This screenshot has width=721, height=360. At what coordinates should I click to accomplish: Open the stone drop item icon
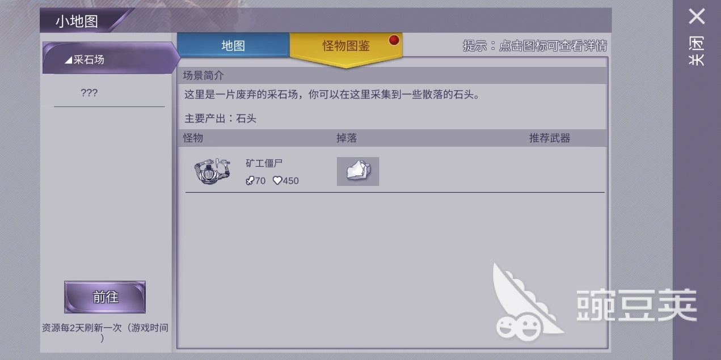[x=358, y=171]
